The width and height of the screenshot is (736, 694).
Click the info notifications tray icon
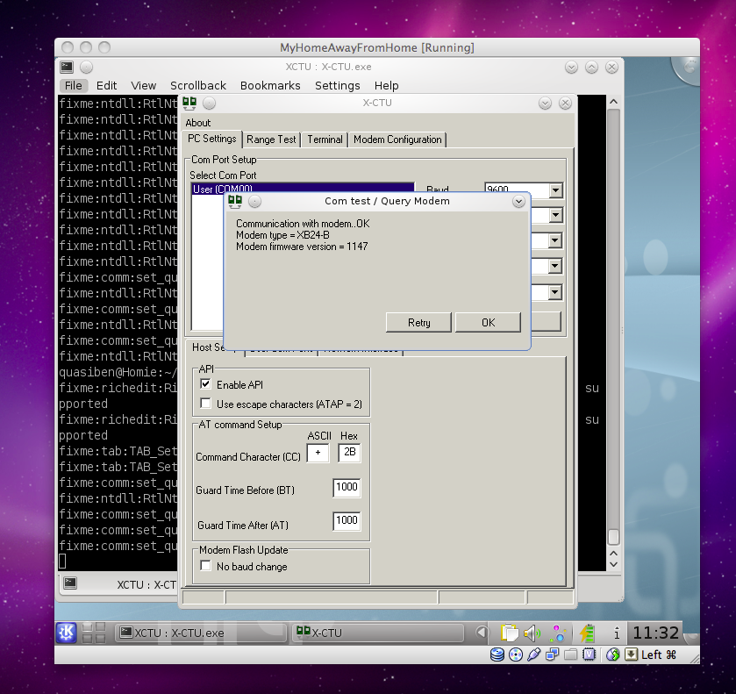pyautogui.click(x=617, y=633)
